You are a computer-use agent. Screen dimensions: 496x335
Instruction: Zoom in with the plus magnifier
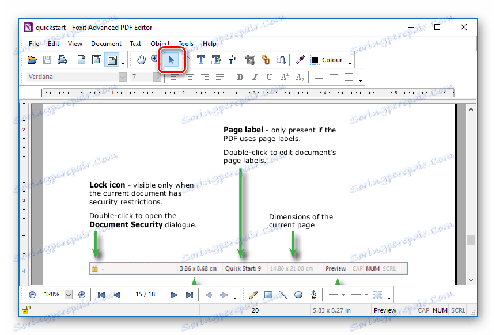(82, 295)
